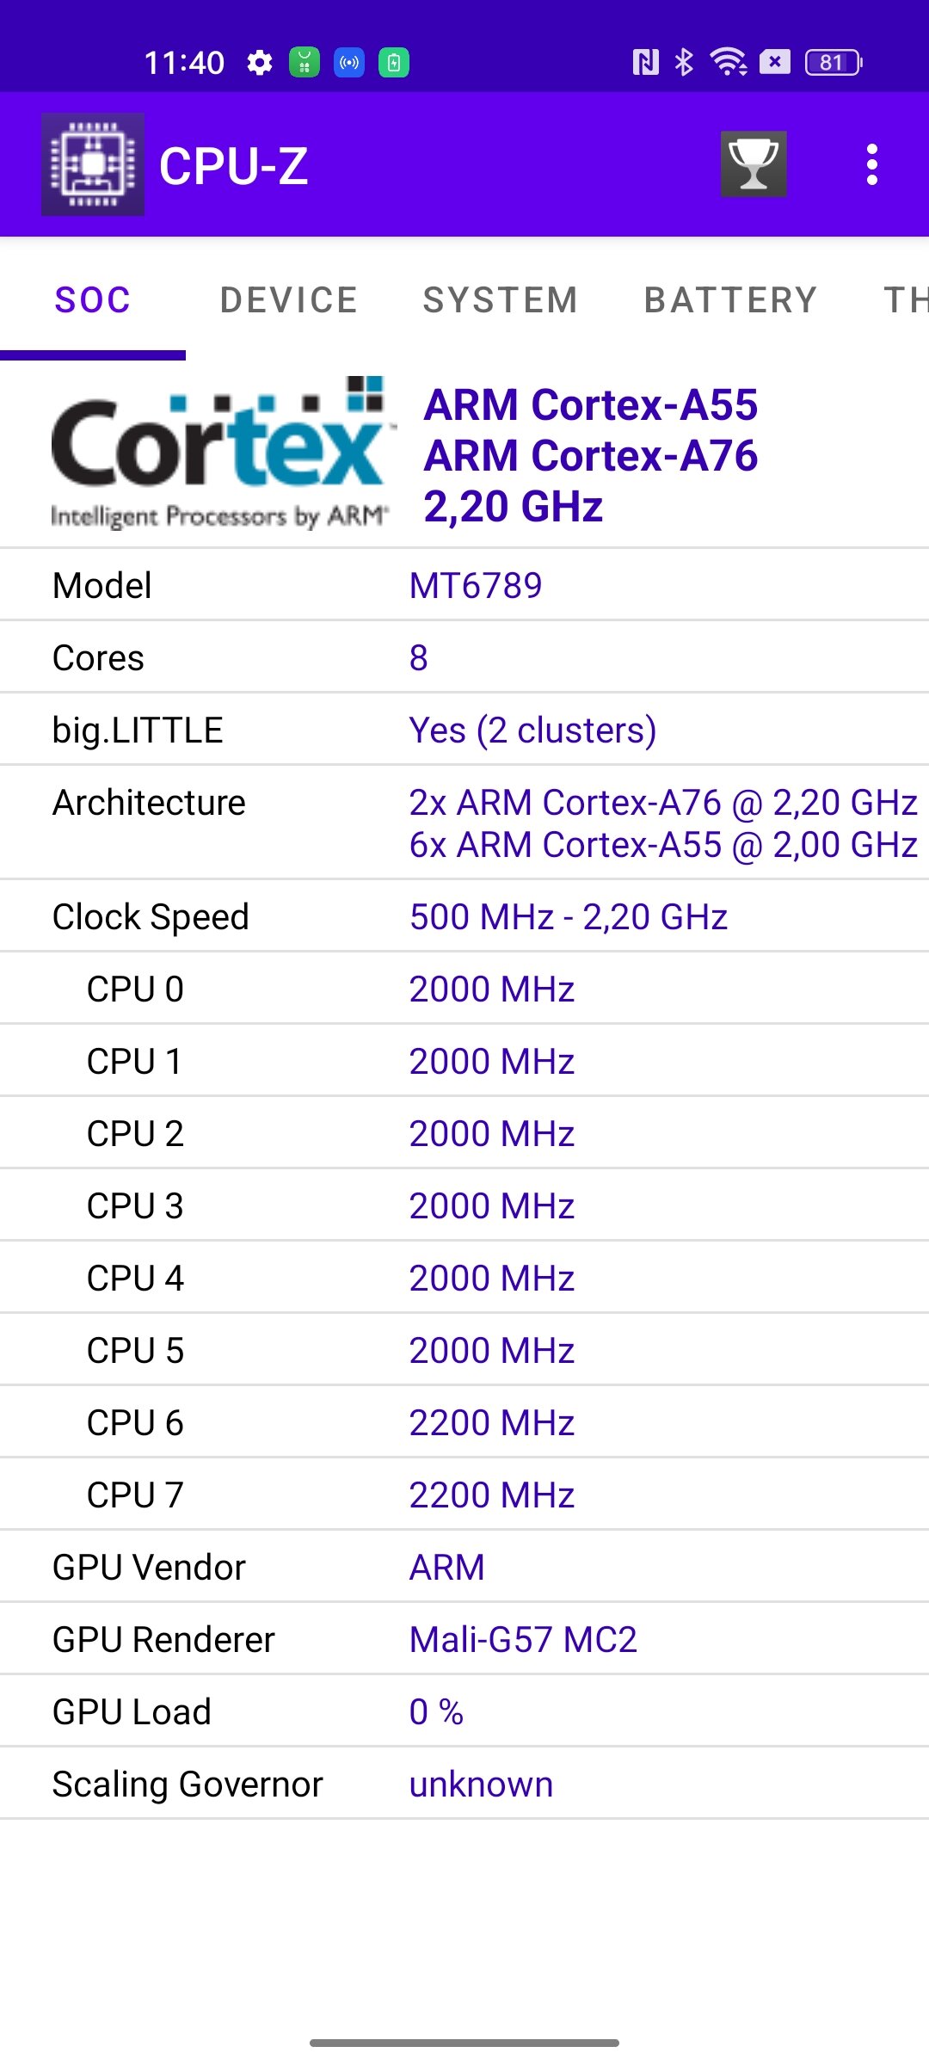Screen dimensions: 929x2065
Task: Select the Model MT6789 row
Action: pos(464,585)
